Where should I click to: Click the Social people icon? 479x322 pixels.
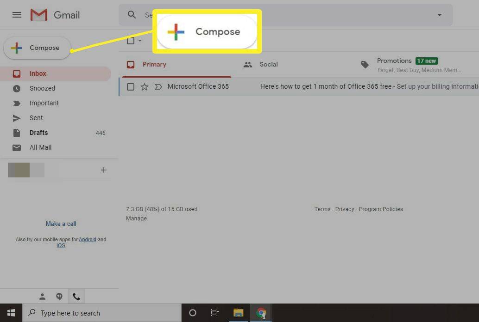(248, 65)
